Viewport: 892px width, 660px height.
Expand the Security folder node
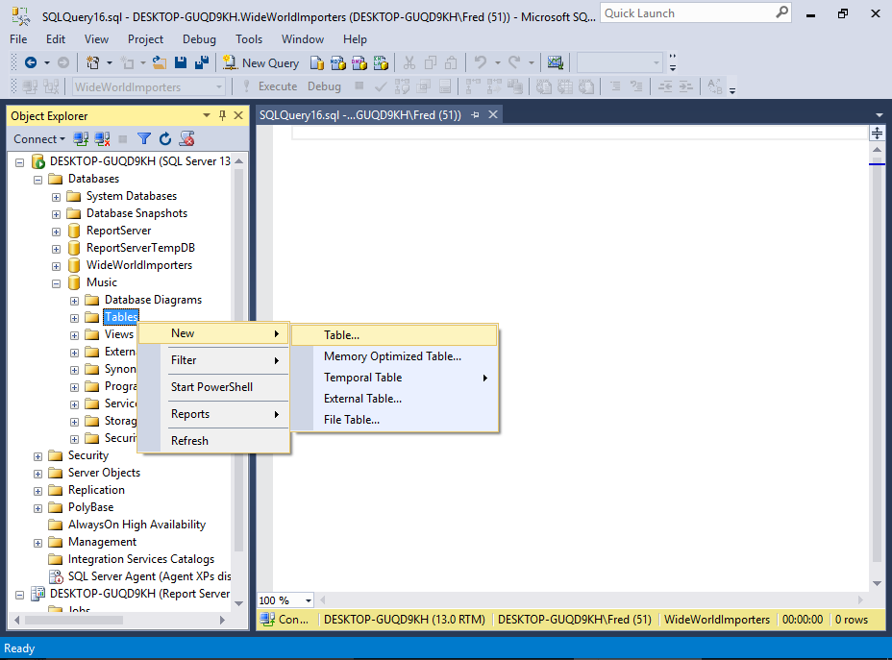point(38,455)
